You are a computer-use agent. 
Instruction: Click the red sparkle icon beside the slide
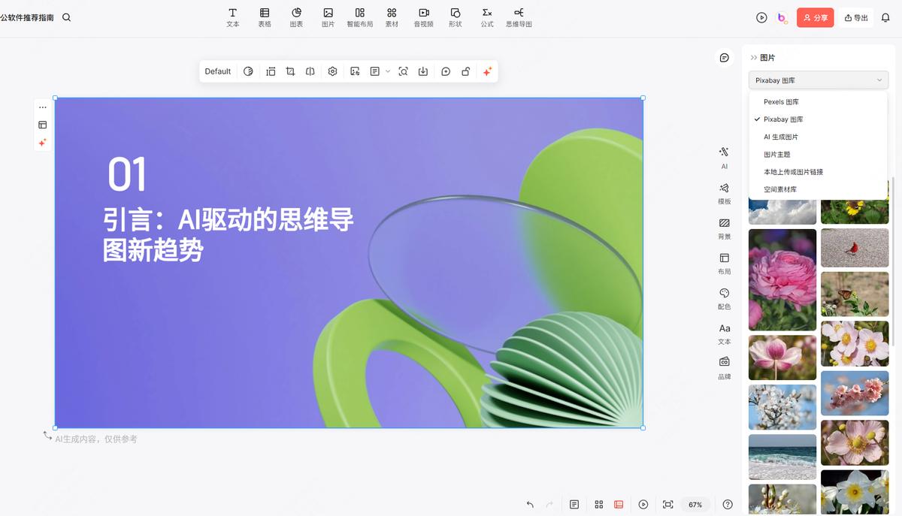42,142
